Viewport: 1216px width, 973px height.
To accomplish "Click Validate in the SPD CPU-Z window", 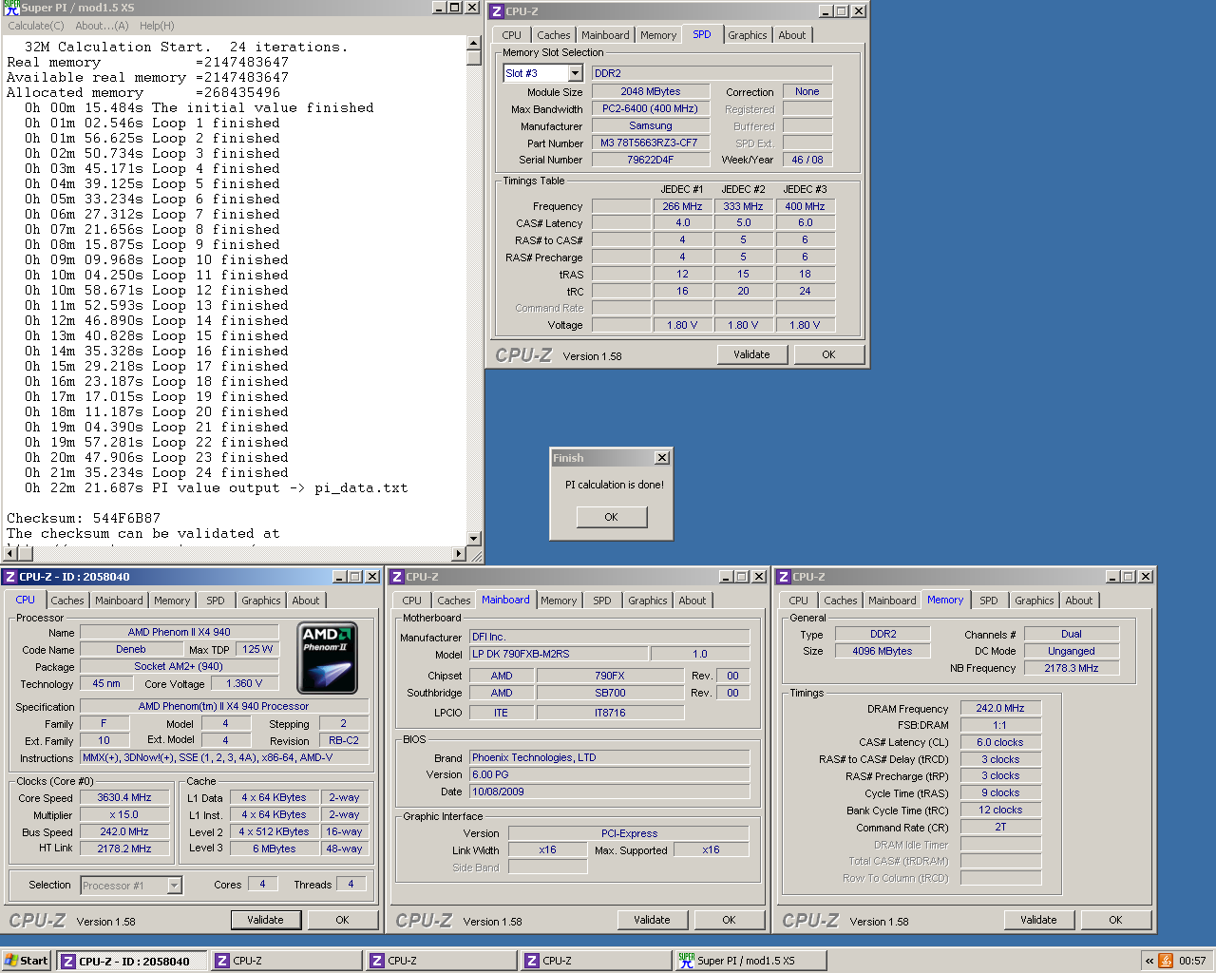I will (751, 354).
